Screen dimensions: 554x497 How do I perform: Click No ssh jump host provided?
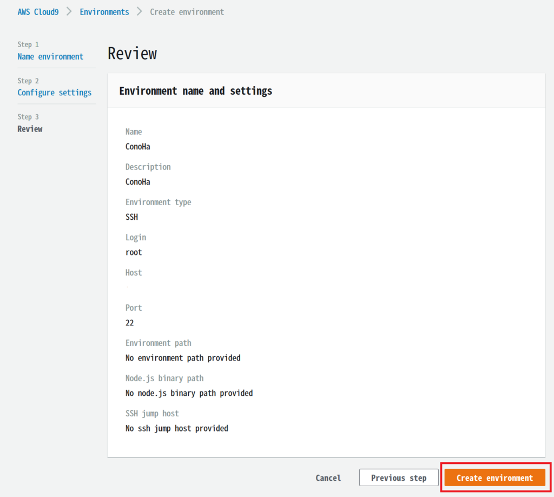click(x=177, y=428)
